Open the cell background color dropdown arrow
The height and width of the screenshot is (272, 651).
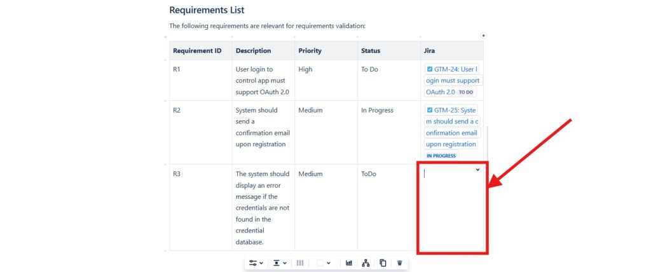click(329, 262)
